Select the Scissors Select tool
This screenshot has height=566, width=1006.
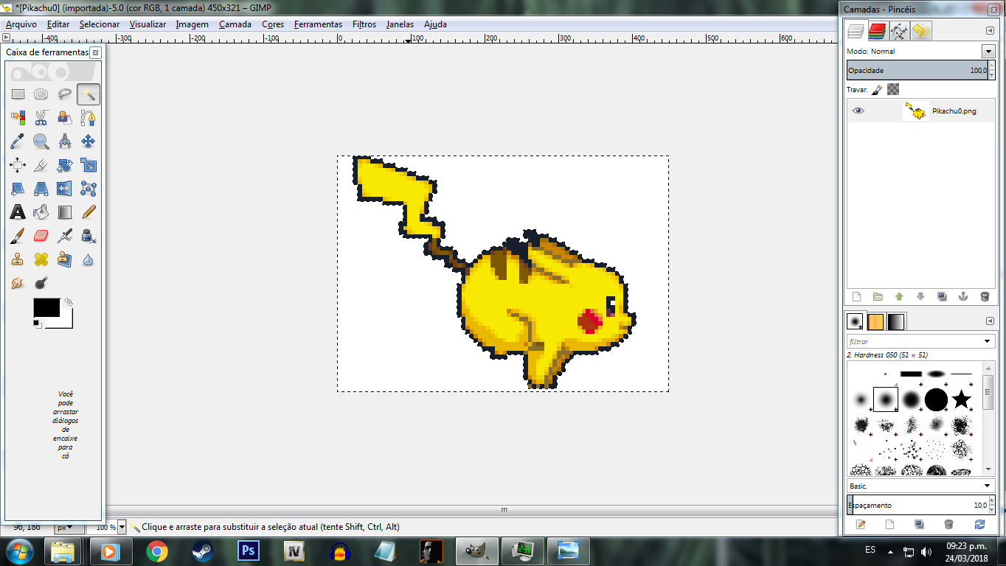[41, 118]
